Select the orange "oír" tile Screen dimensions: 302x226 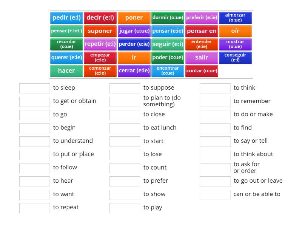click(x=235, y=31)
